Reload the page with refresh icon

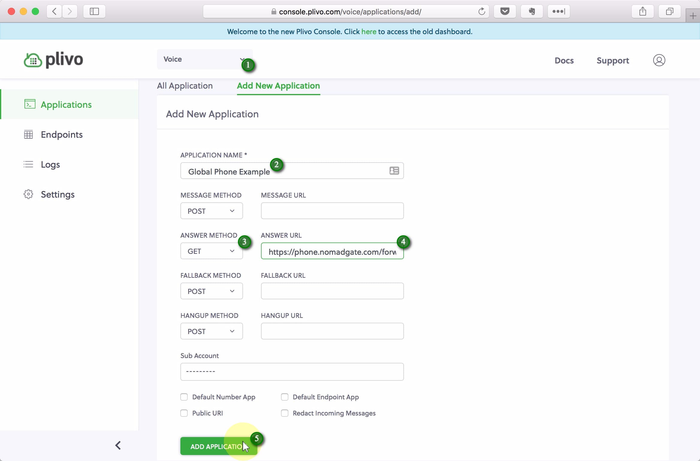482,11
